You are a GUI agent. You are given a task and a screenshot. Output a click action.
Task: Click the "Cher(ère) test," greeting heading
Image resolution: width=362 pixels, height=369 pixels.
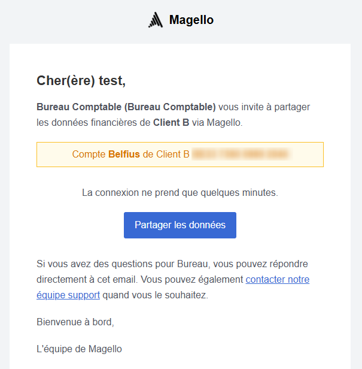pyautogui.click(x=81, y=81)
